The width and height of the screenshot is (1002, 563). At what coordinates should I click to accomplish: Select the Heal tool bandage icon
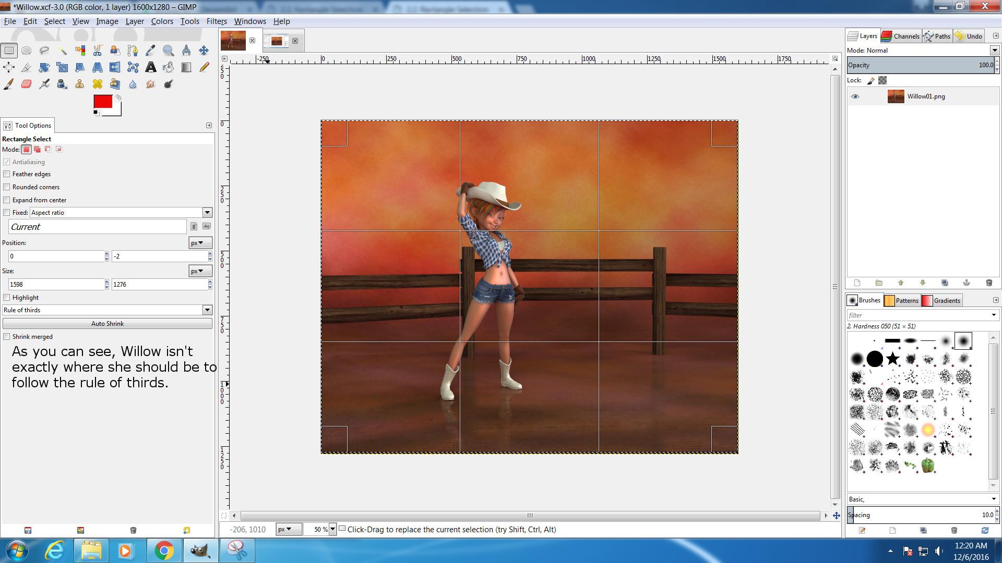(x=98, y=84)
